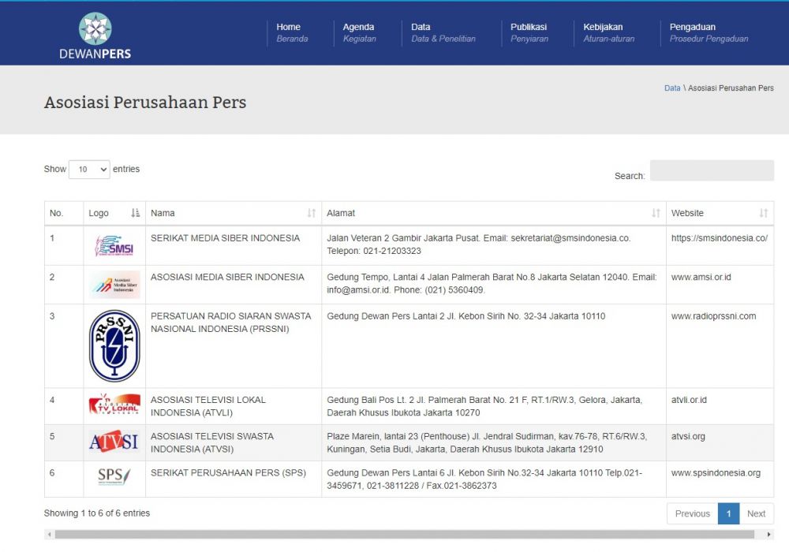Open the Publikasi Penyiaran menu
Image resolution: width=789 pixels, height=552 pixels.
[528, 32]
